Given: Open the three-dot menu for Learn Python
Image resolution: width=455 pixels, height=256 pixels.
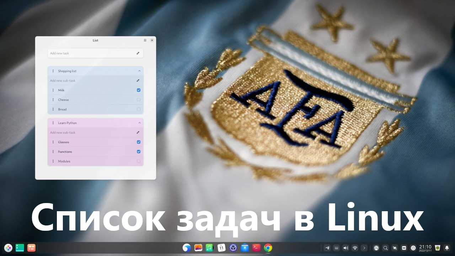Looking at the screenshot, I should point(53,123).
